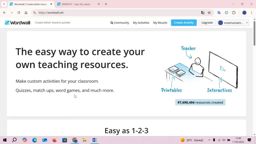Open the taskbar clock and date
The height and width of the screenshot is (144, 256).
coord(238,140)
